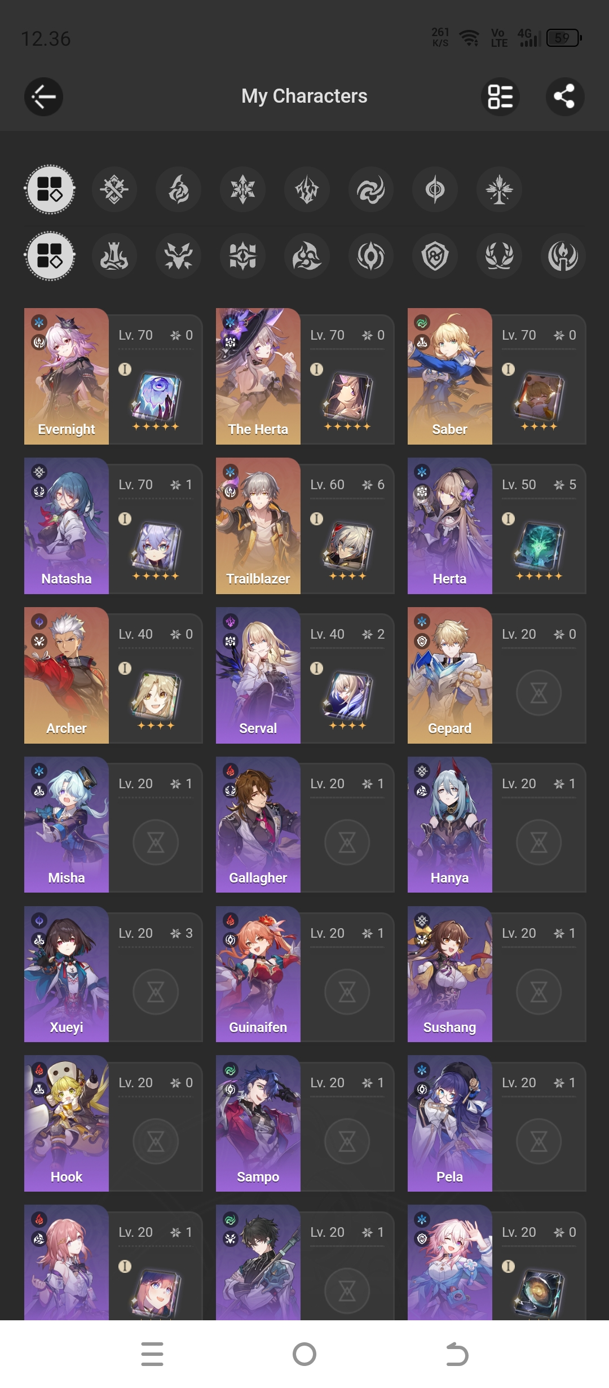
Task: Open Guinaifen character portrait
Action: point(258,974)
